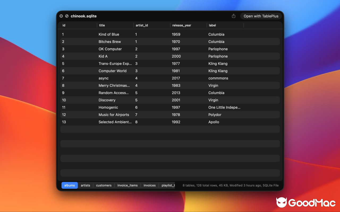
Task: Open the customers table
Action: (104, 185)
